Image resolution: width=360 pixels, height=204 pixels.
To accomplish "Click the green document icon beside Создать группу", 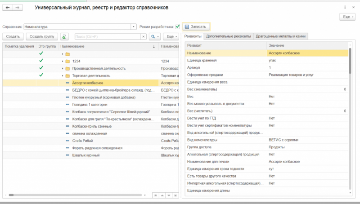I will (64, 37).
